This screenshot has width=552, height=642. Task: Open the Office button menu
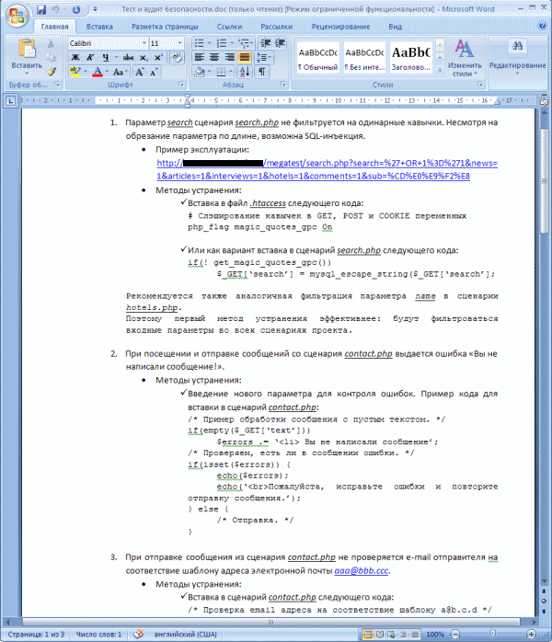(x=17, y=17)
